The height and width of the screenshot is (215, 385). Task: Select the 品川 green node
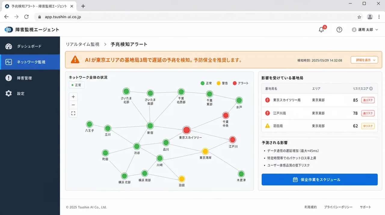166,143
